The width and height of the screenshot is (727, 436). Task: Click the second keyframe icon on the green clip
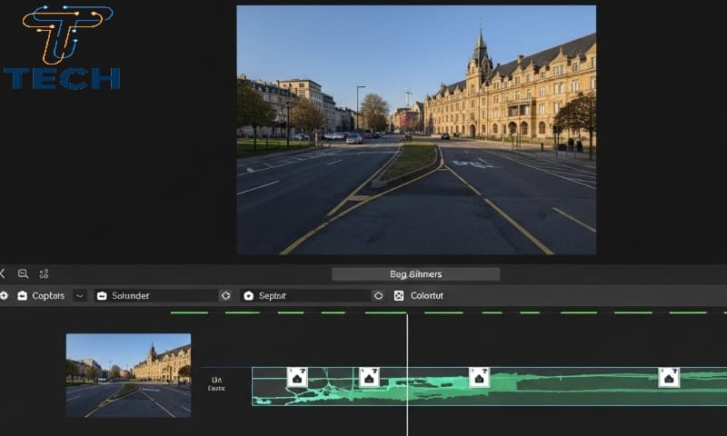point(369,377)
